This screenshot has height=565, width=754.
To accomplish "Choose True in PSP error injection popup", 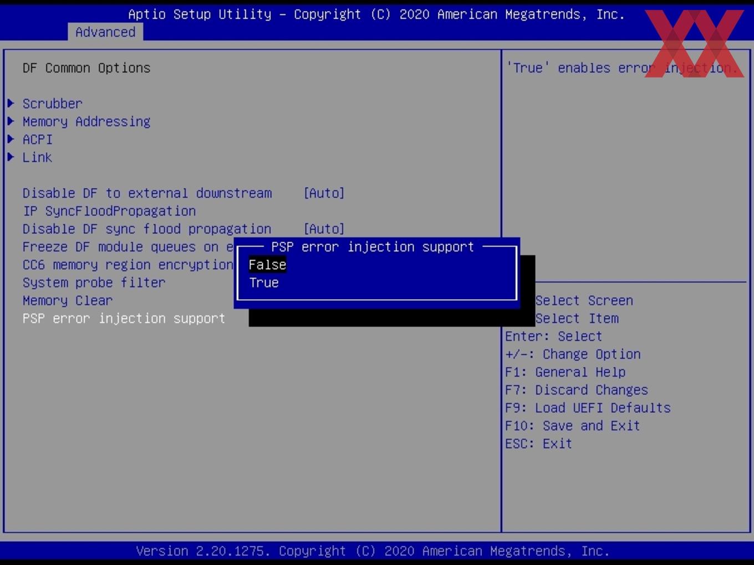I will pyautogui.click(x=264, y=282).
